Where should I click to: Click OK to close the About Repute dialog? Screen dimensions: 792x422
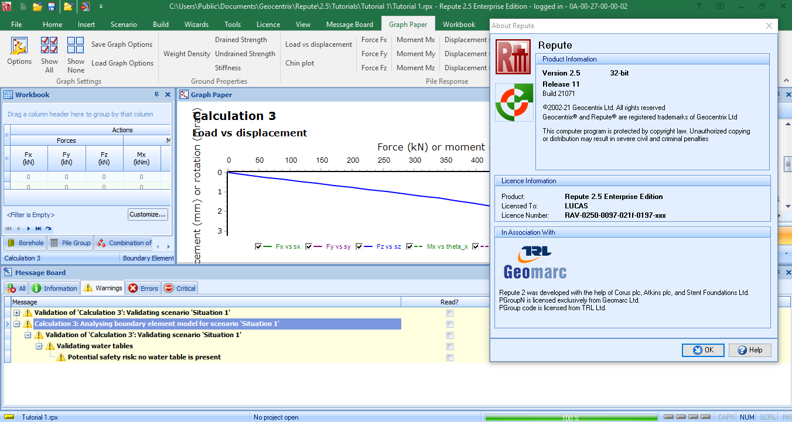point(703,349)
